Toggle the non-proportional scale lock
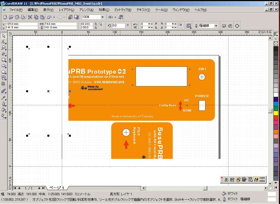This screenshot has height=204, width=280. [x=101, y=25]
